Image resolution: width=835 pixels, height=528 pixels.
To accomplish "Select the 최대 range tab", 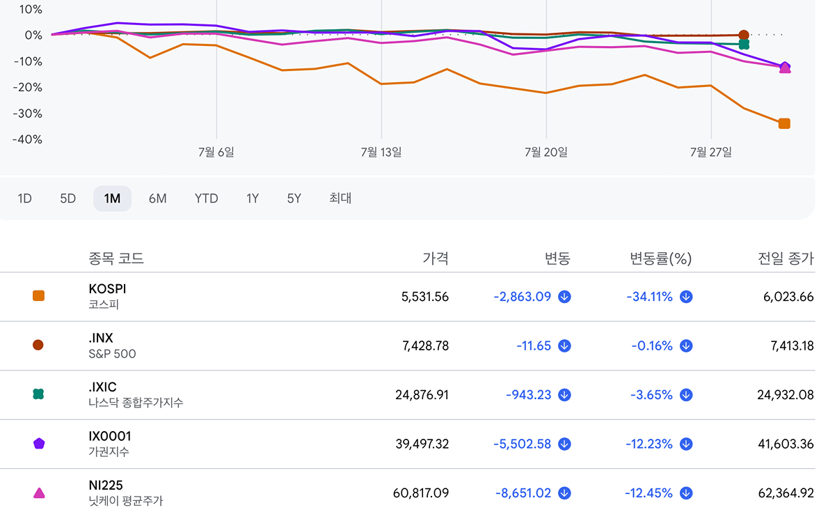I will (x=340, y=199).
